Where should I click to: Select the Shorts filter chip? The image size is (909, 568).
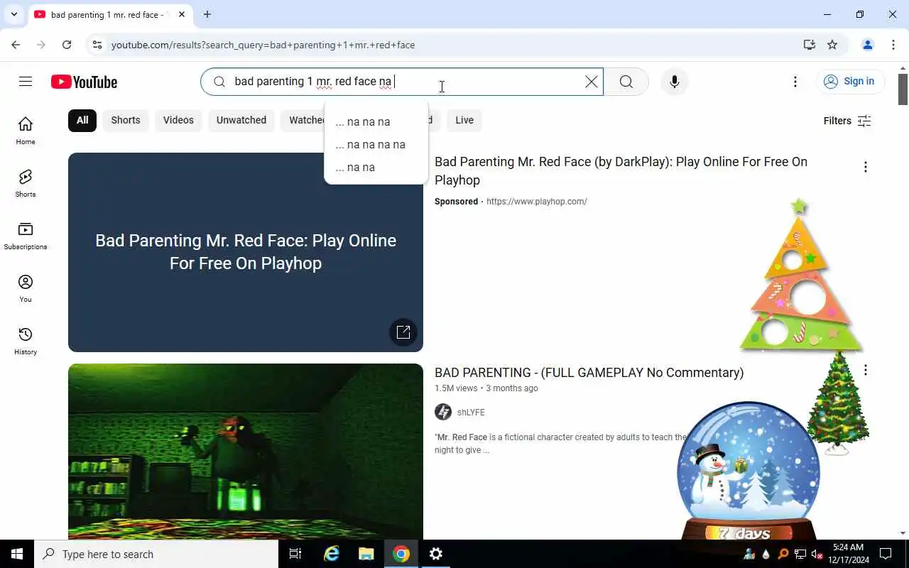tap(126, 120)
